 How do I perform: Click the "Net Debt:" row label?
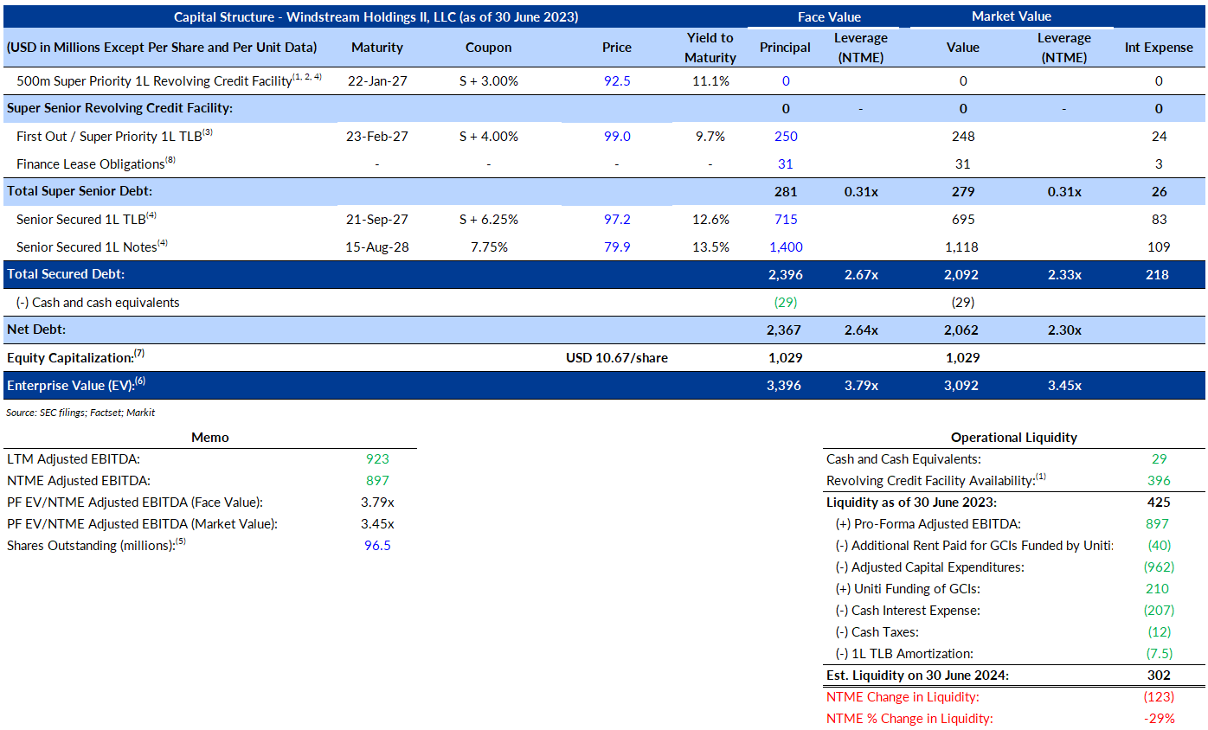[x=36, y=330]
